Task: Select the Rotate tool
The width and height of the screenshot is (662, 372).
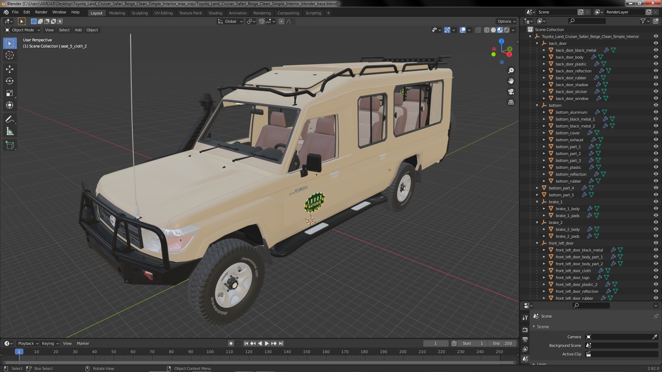Action: tap(10, 81)
